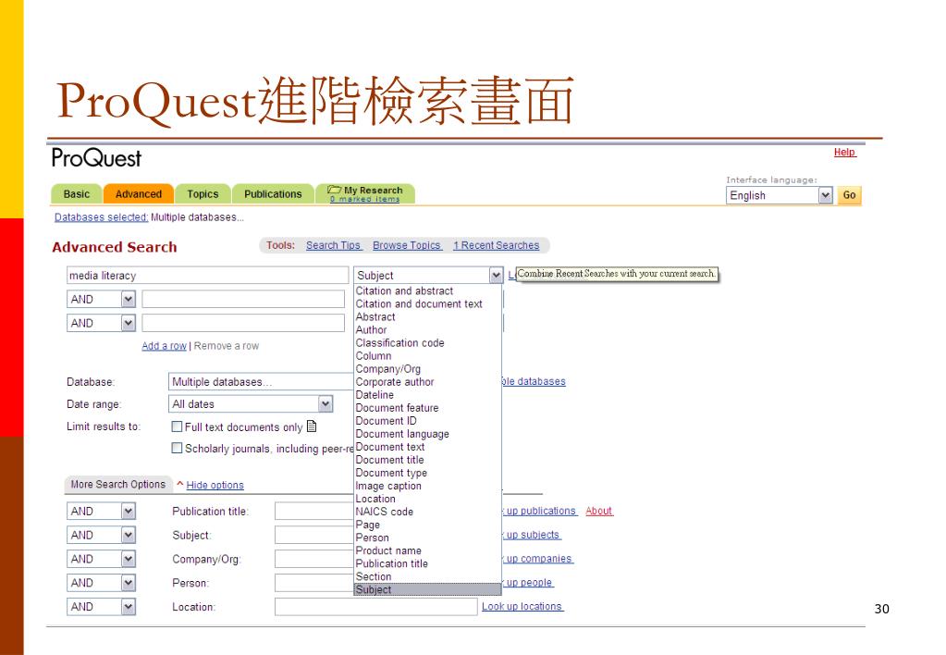
Task: Select Section option in list
Action: pos(427,576)
